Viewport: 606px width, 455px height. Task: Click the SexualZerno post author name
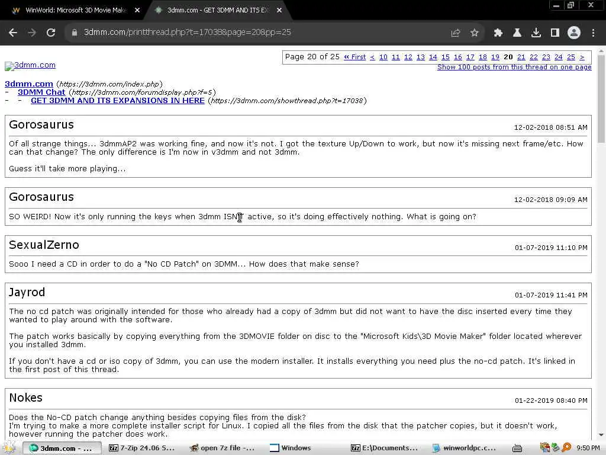pyautogui.click(x=44, y=245)
